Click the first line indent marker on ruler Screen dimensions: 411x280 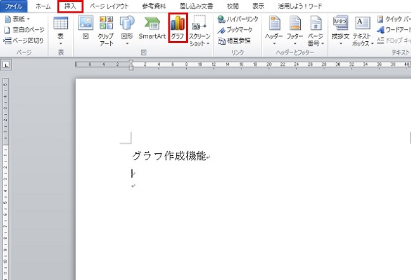coord(131,62)
